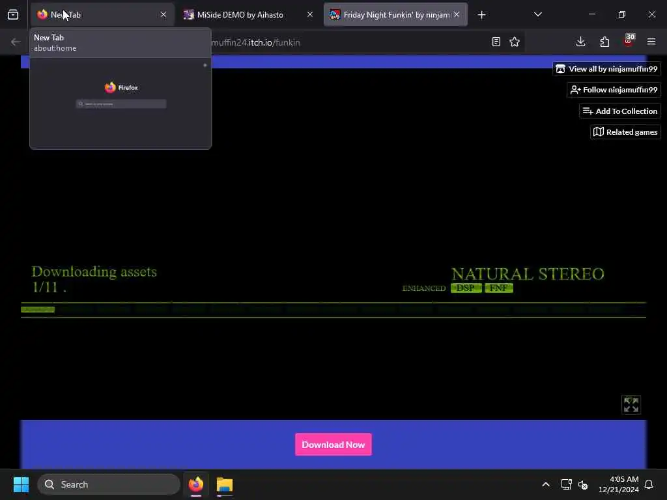Open Related games link
667x500 pixels.
(625, 132)
